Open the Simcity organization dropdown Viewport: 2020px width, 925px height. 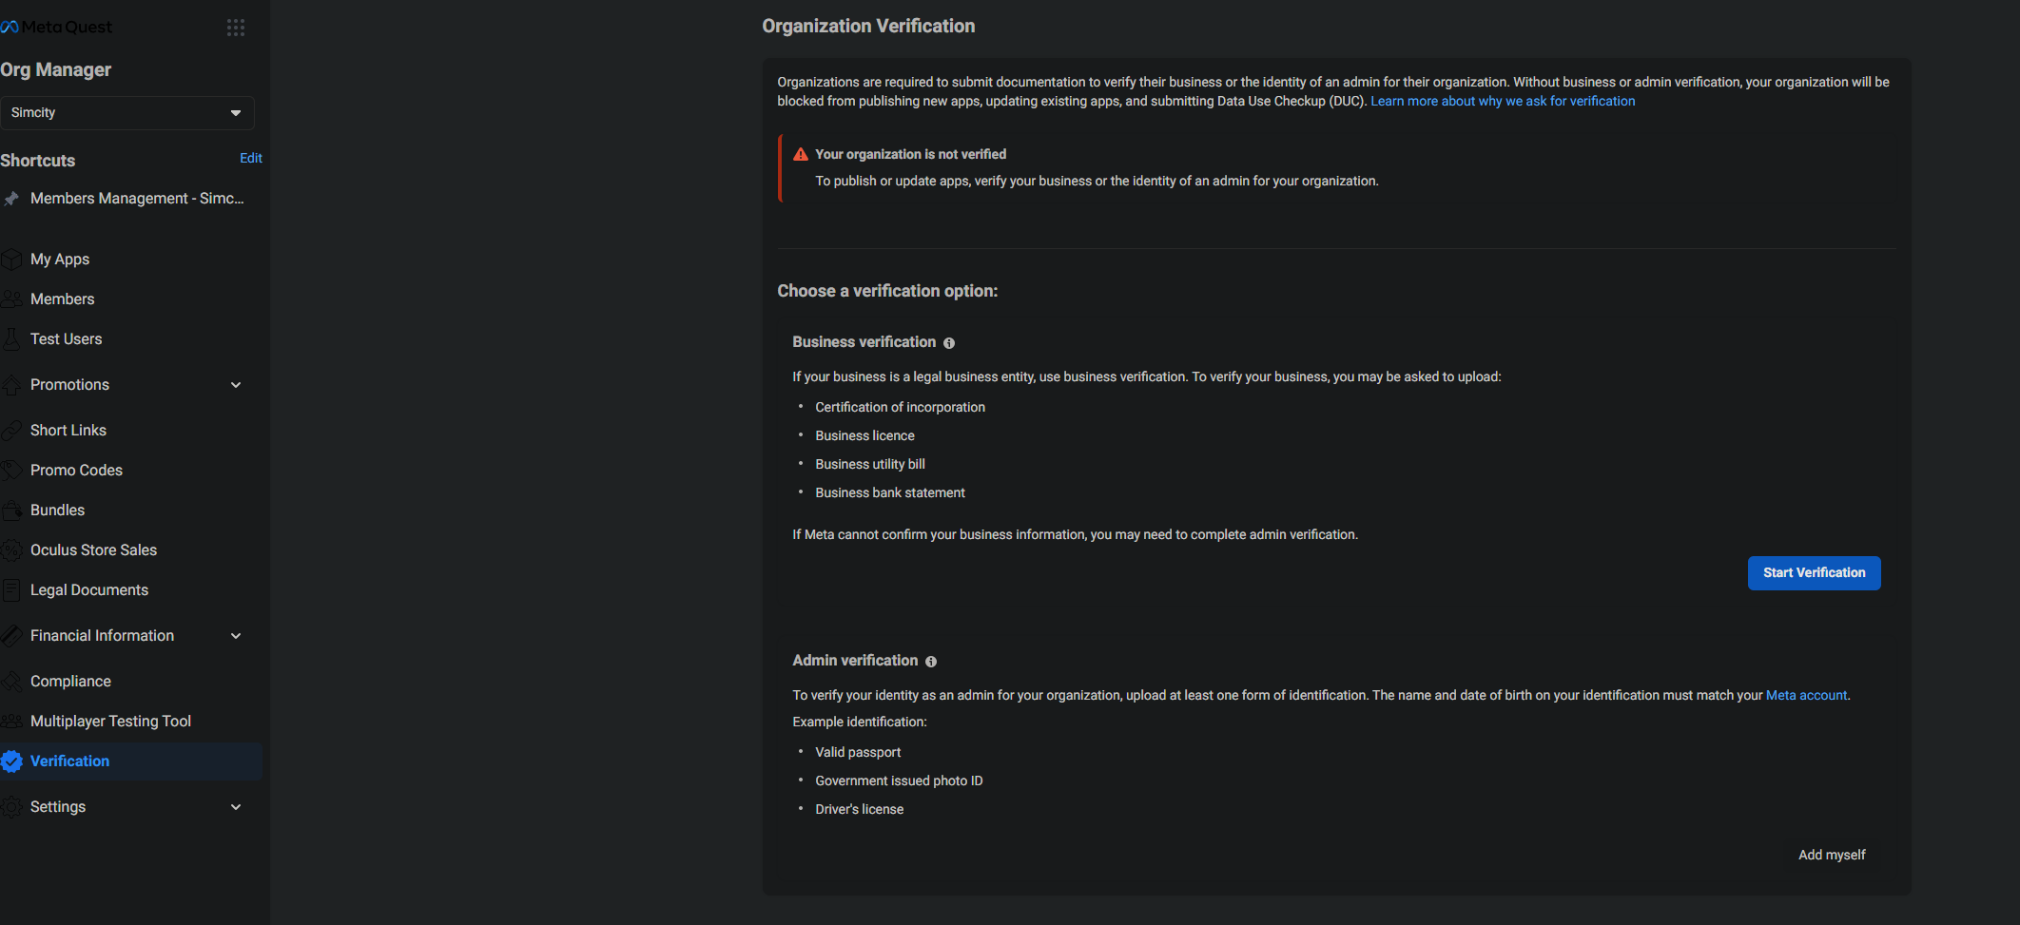pos(127,113)
